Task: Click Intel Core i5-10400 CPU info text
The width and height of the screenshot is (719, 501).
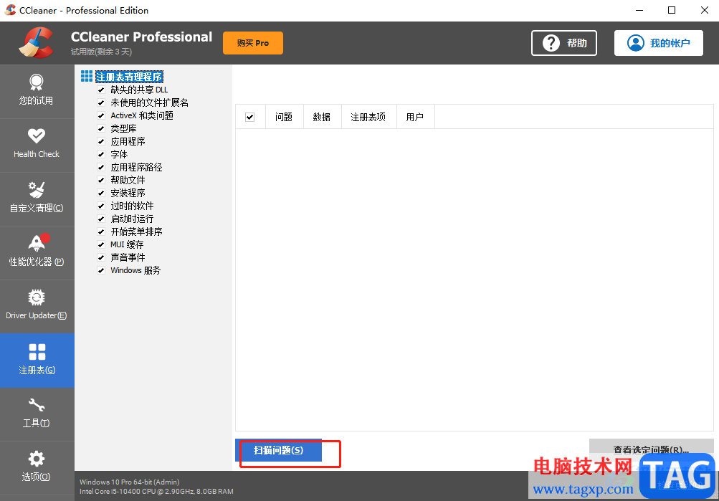Action: [156, 492]
